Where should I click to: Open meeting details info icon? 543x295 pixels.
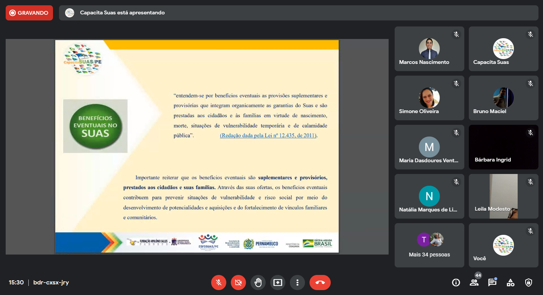pos(456,283)
